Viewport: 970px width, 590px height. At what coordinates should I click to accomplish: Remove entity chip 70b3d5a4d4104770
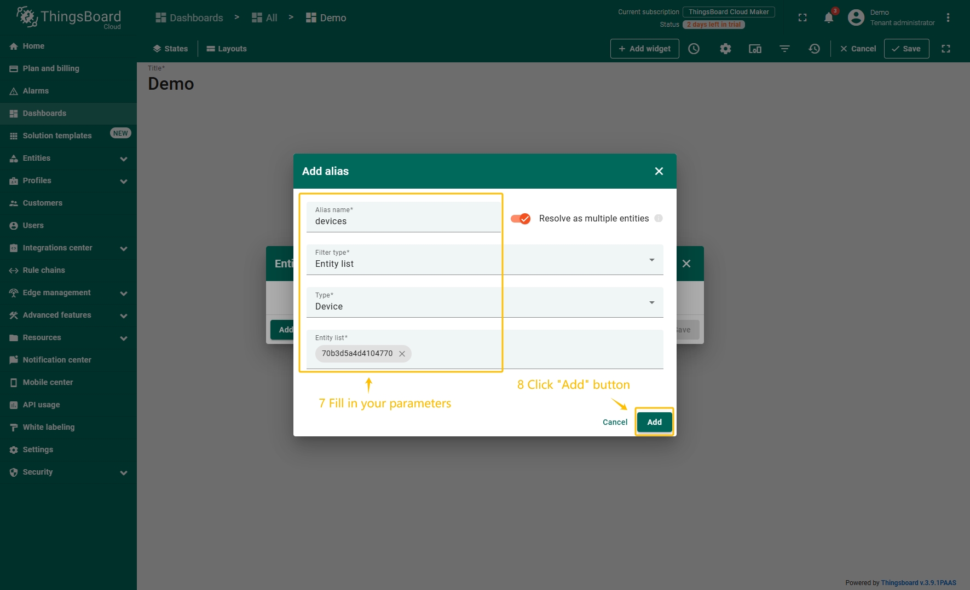402,354
